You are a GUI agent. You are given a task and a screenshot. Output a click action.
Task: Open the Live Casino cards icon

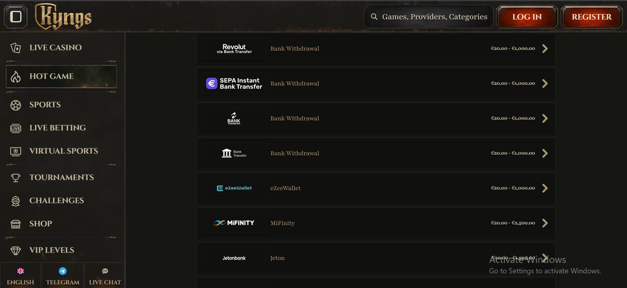point(16,48)
